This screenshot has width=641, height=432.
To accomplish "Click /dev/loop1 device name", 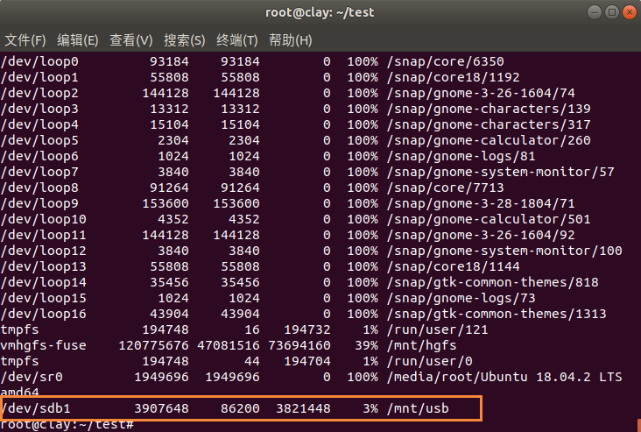I will (x=39, y=77).
